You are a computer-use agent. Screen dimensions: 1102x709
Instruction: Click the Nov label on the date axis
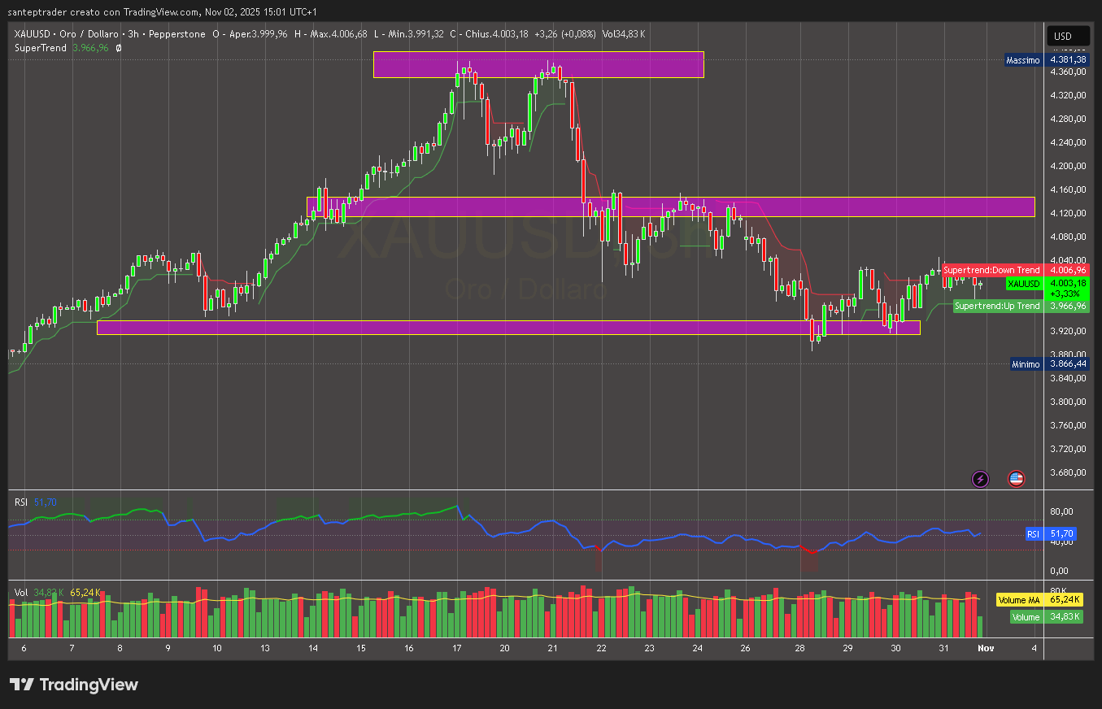click(x=986, y=648)
